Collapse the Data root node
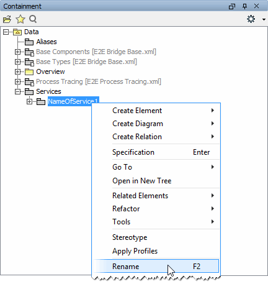This screenshot has height=284, width=268. 6,32
